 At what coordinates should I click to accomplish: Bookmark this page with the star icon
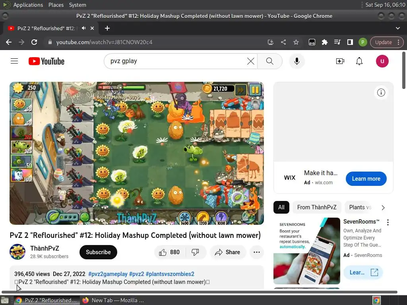296,42
